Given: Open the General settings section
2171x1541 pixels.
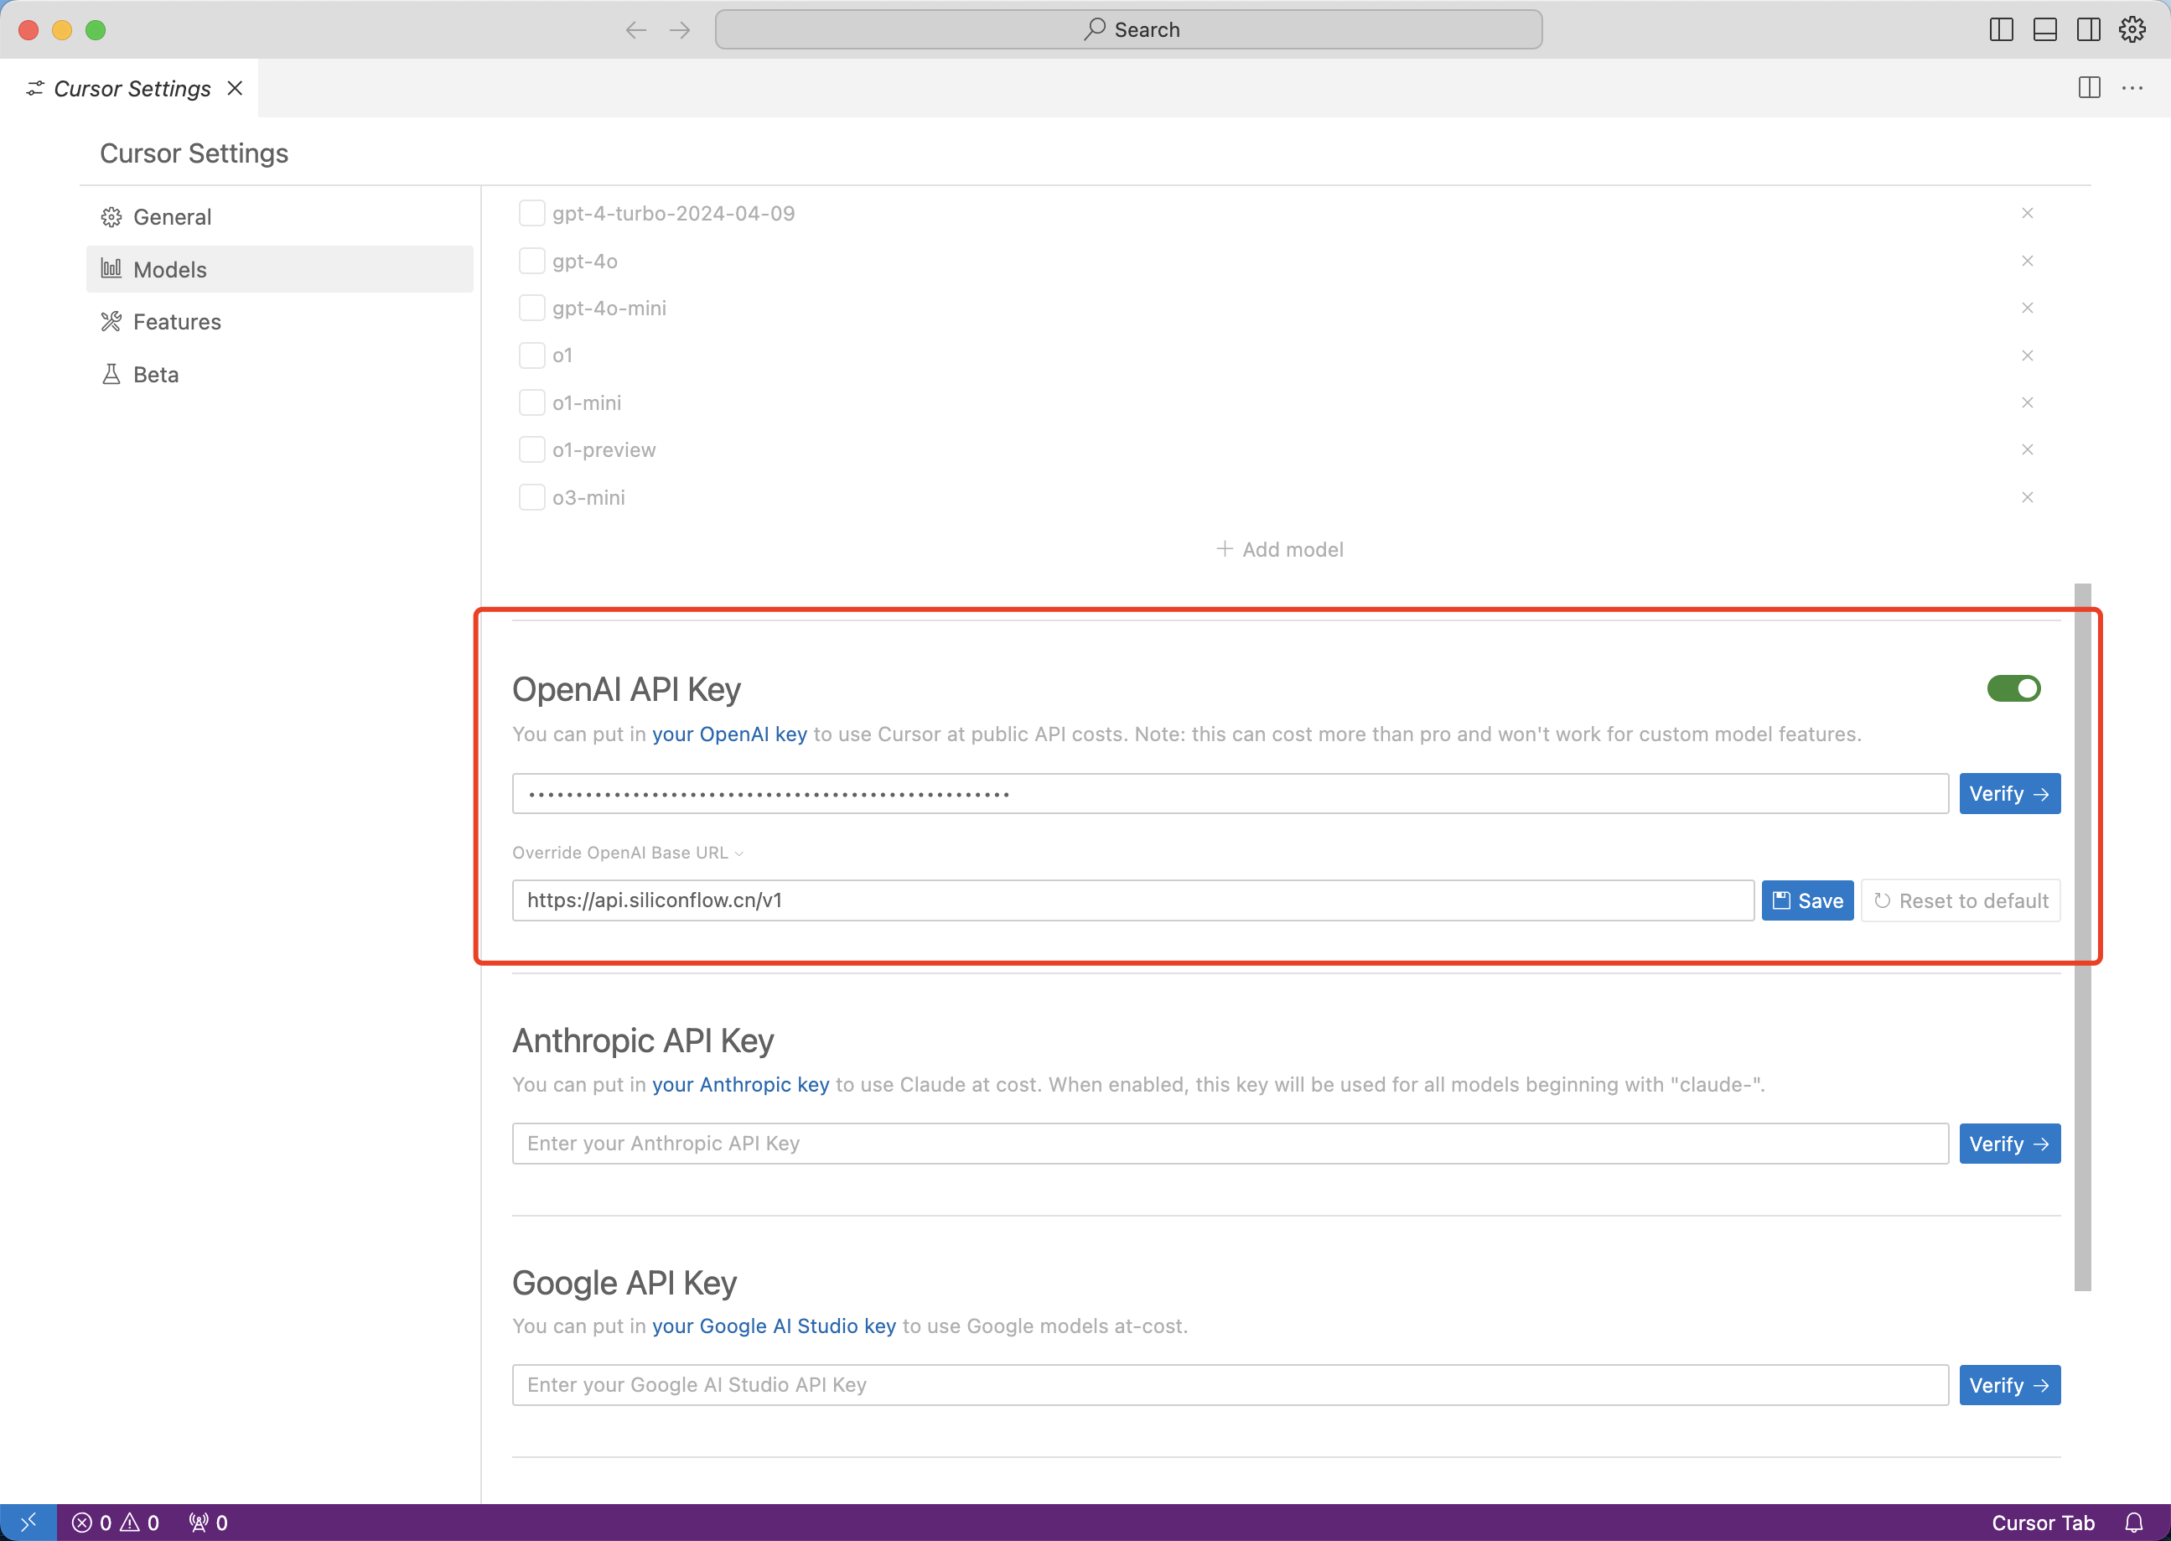Looking at the screenshot, I should pos(280,217).
